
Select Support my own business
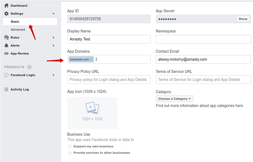(70, 146)
